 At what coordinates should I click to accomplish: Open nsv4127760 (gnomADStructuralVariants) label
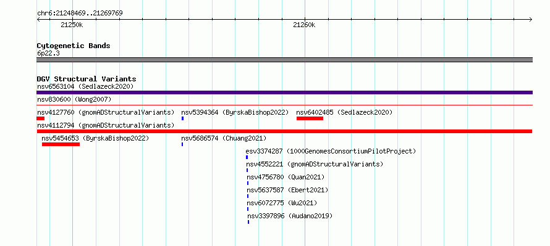[106, 112]
